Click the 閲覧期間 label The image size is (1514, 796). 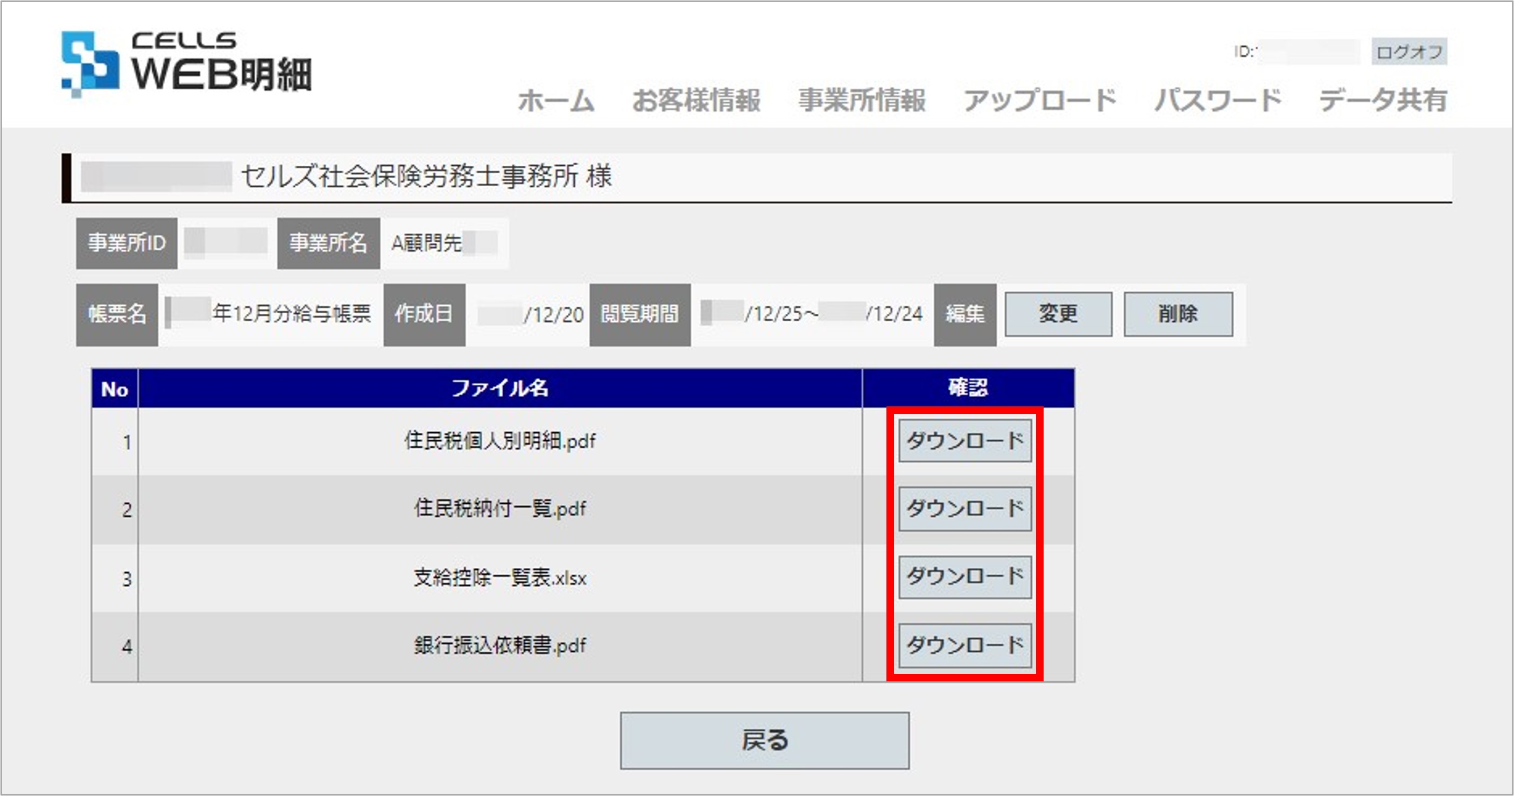(640, 314)
